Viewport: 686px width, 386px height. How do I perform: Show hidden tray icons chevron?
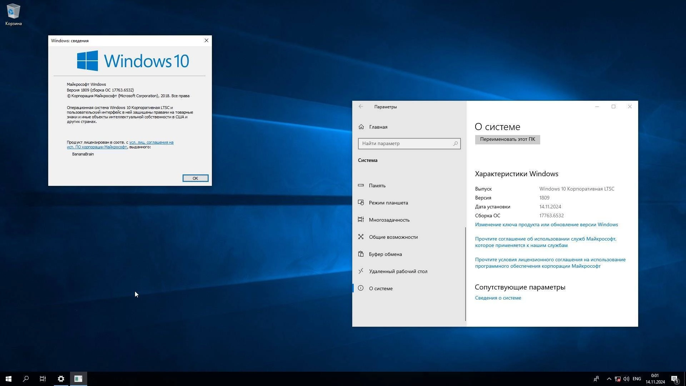[x=609, y=379]
